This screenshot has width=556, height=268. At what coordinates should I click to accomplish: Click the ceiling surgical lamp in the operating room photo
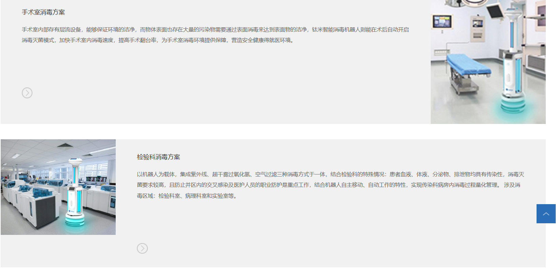point(474,3)
